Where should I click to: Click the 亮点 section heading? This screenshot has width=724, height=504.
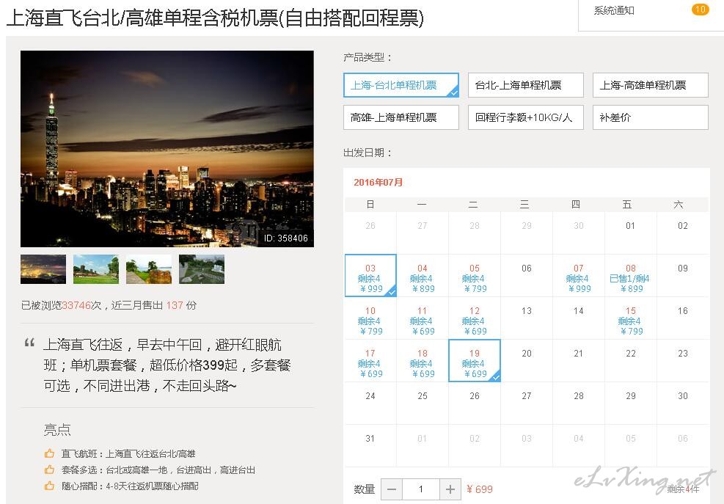(x=57, y=430)
